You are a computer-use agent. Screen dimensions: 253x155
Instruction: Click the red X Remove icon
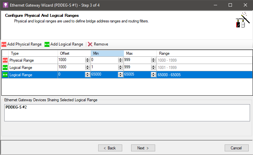click(90, 44)
